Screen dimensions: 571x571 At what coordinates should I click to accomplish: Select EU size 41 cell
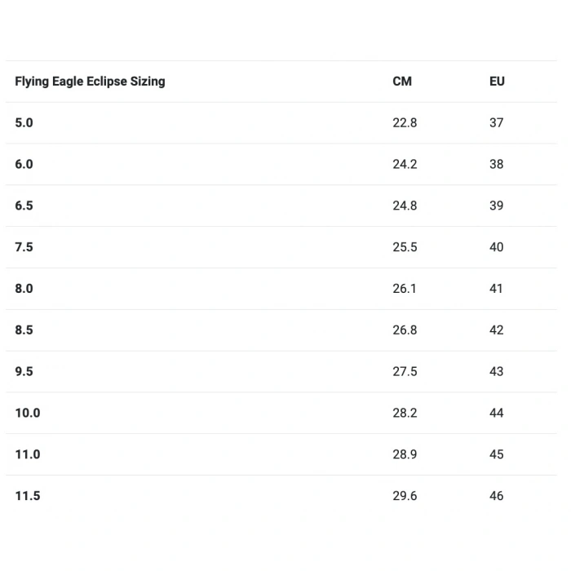[496, 289]
